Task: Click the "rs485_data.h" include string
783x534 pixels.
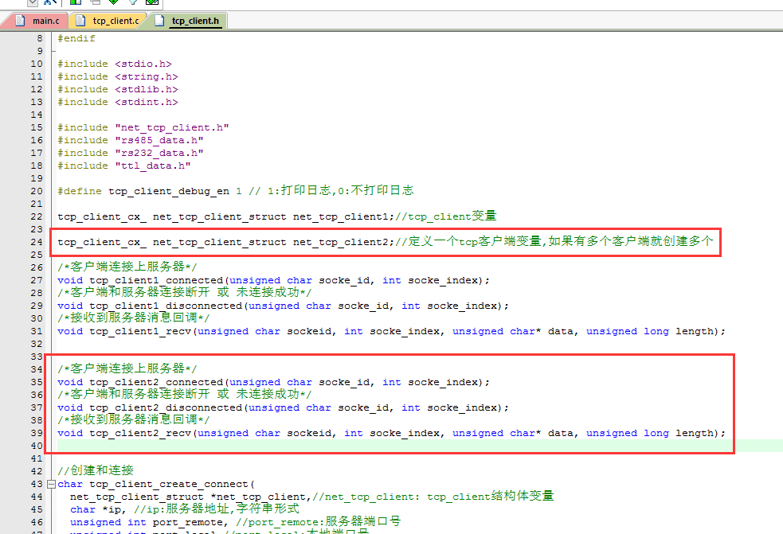Action: pyautogui.click(x=159, y=140)
